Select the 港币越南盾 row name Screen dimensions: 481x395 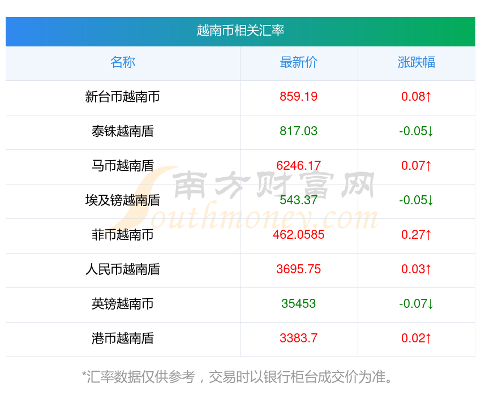tap(123, 338)
